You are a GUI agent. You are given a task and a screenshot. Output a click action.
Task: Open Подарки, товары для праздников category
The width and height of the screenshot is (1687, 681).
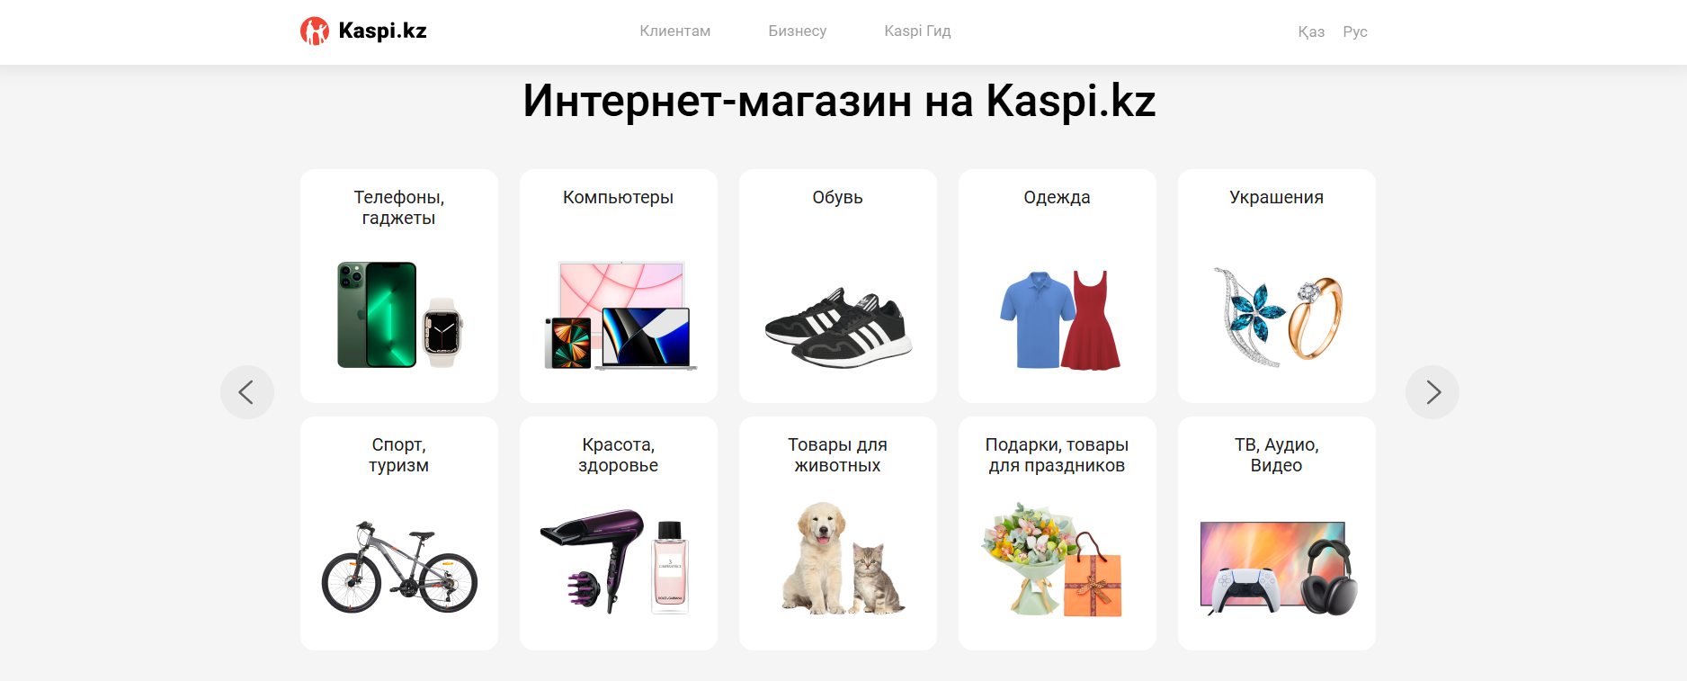tap(1058, 533)
